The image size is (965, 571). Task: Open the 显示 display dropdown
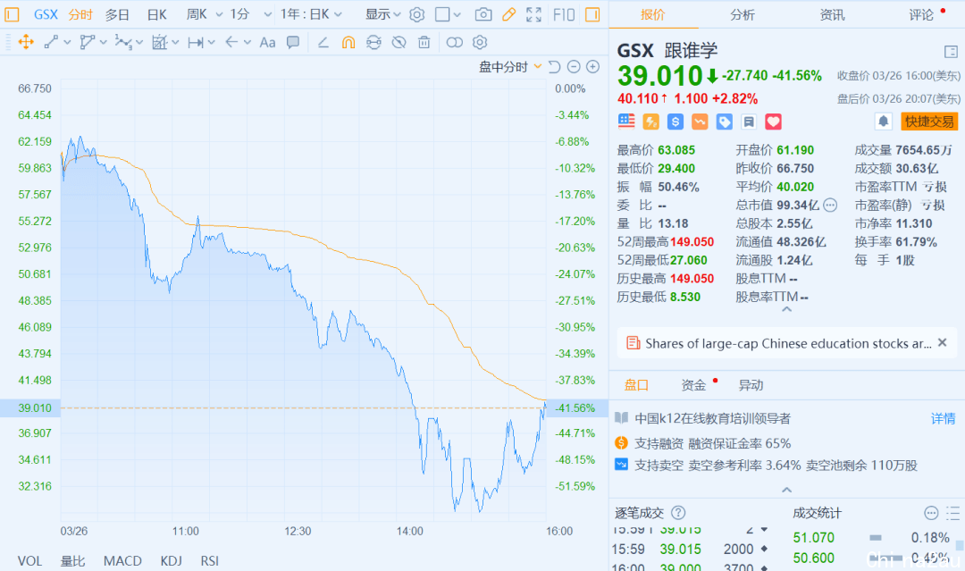click(382, 14)
